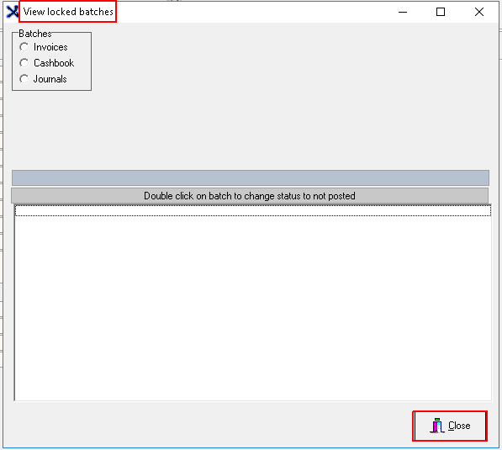
Task: Close the window using the X icon
Action: [x=479, y=12]
